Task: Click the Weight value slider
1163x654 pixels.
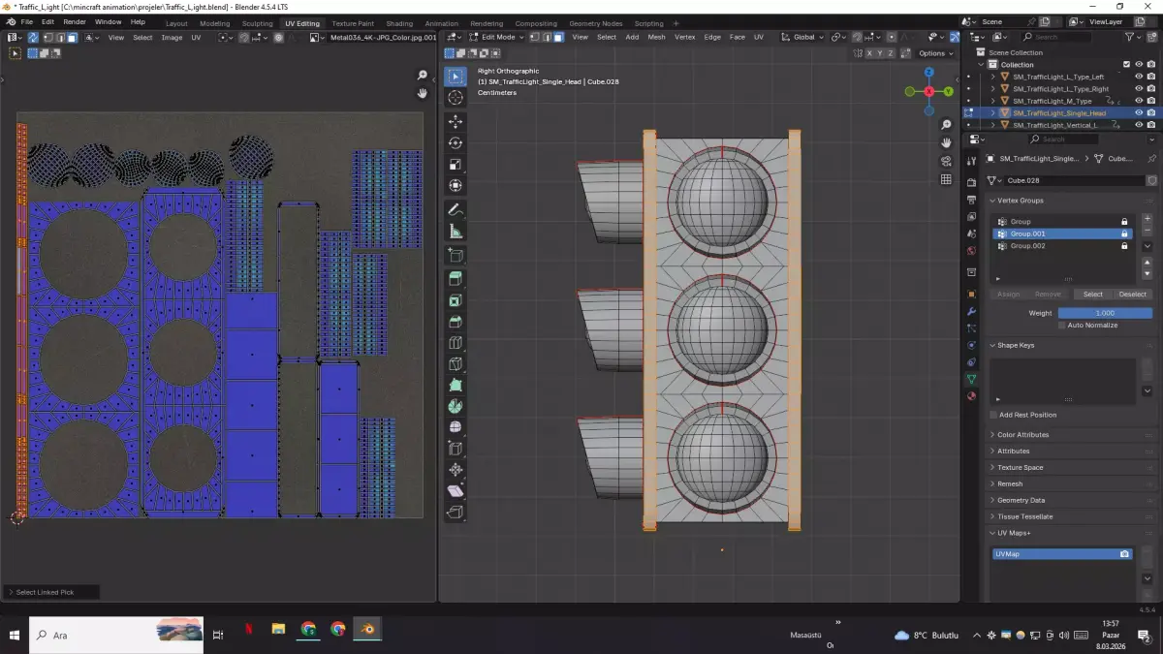Action: point(1105,313)
